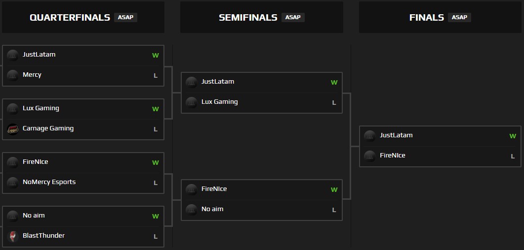Click JustLatam avatar in the Finals match
The height and width of the screenshot is (250, 524).
(x=370, y=136)
